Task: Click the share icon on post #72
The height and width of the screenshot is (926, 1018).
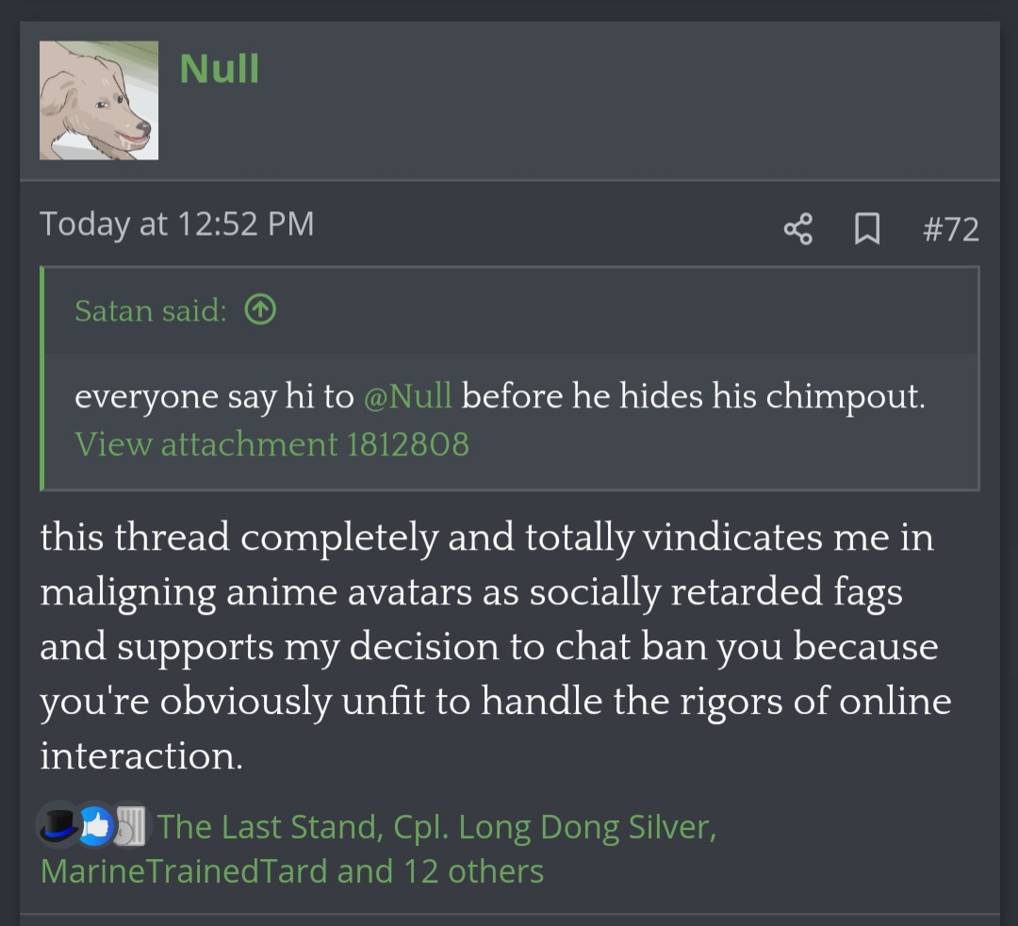Action: [x=798, y=228]
